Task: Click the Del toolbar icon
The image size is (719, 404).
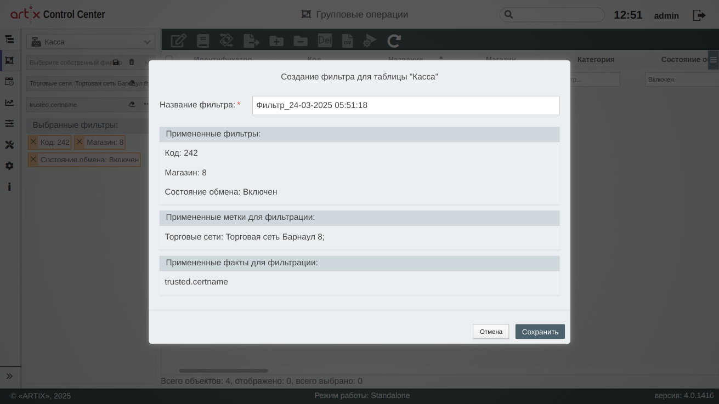Action: (325, 41)
